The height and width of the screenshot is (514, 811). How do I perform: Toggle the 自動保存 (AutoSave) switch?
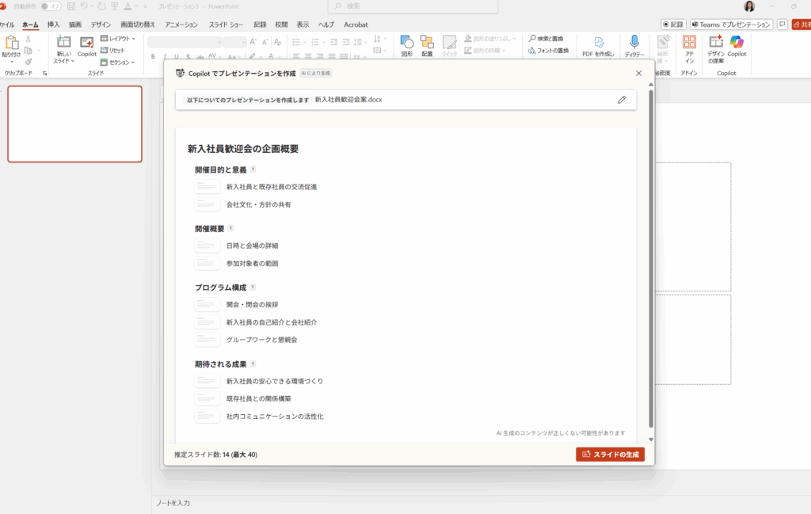50,6
